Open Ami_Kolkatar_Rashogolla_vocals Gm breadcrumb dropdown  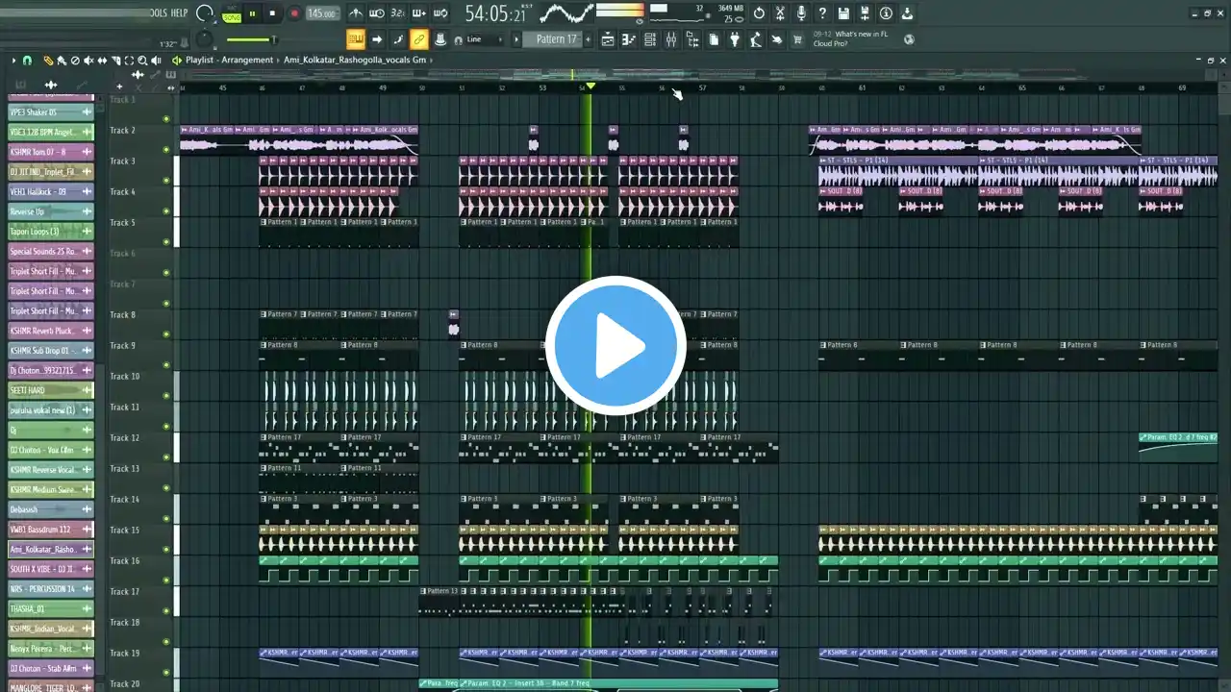356,61
